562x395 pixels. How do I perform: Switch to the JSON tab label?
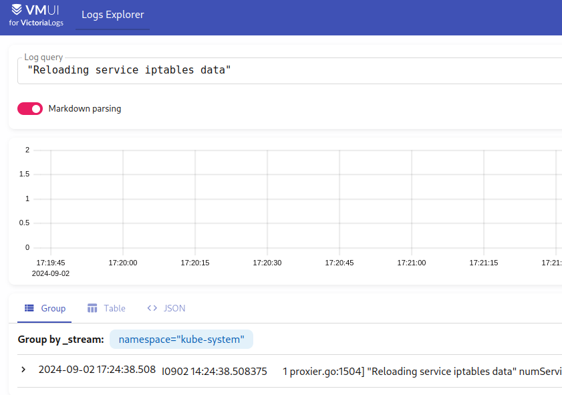(x=174, y=308)
